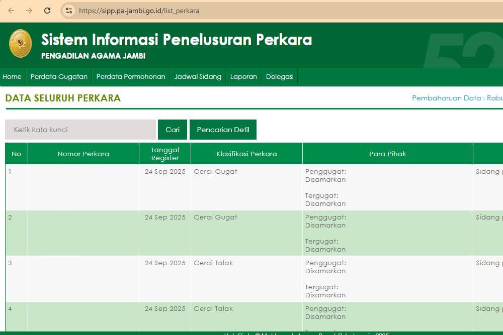
Task: Open the Perdata Gugatan menu
Action: [x=59, y=76]
